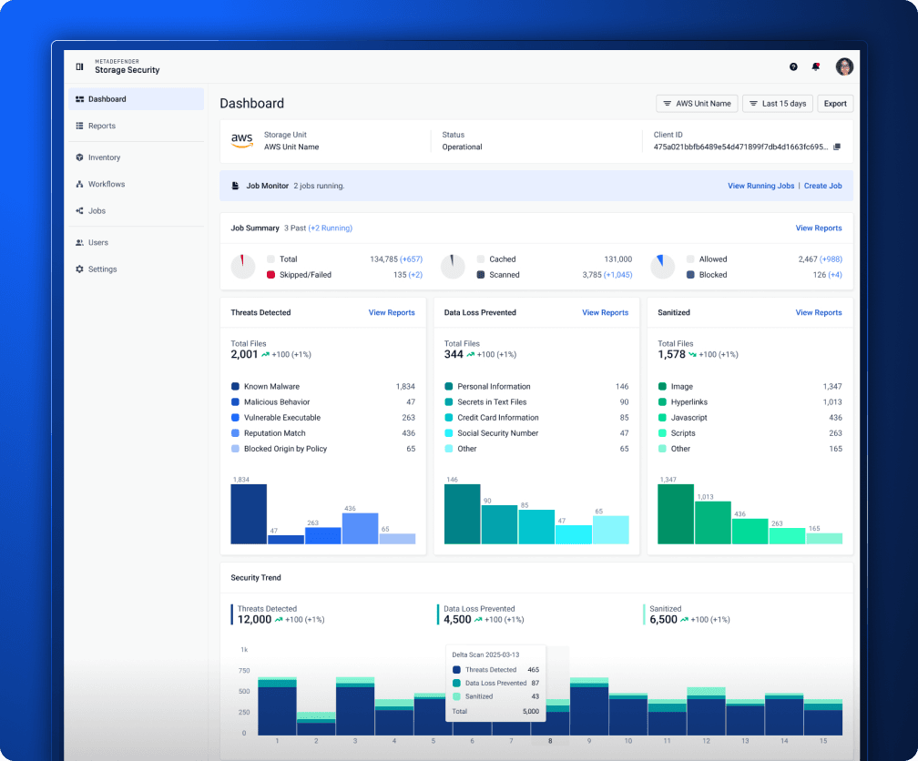
Task: Click the Workflows icon in sidebar
Action: pos(79,184)
